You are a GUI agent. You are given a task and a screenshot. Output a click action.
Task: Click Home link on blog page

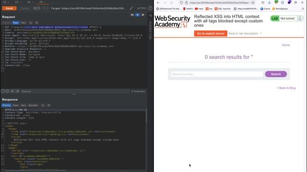tap(286, 45)
